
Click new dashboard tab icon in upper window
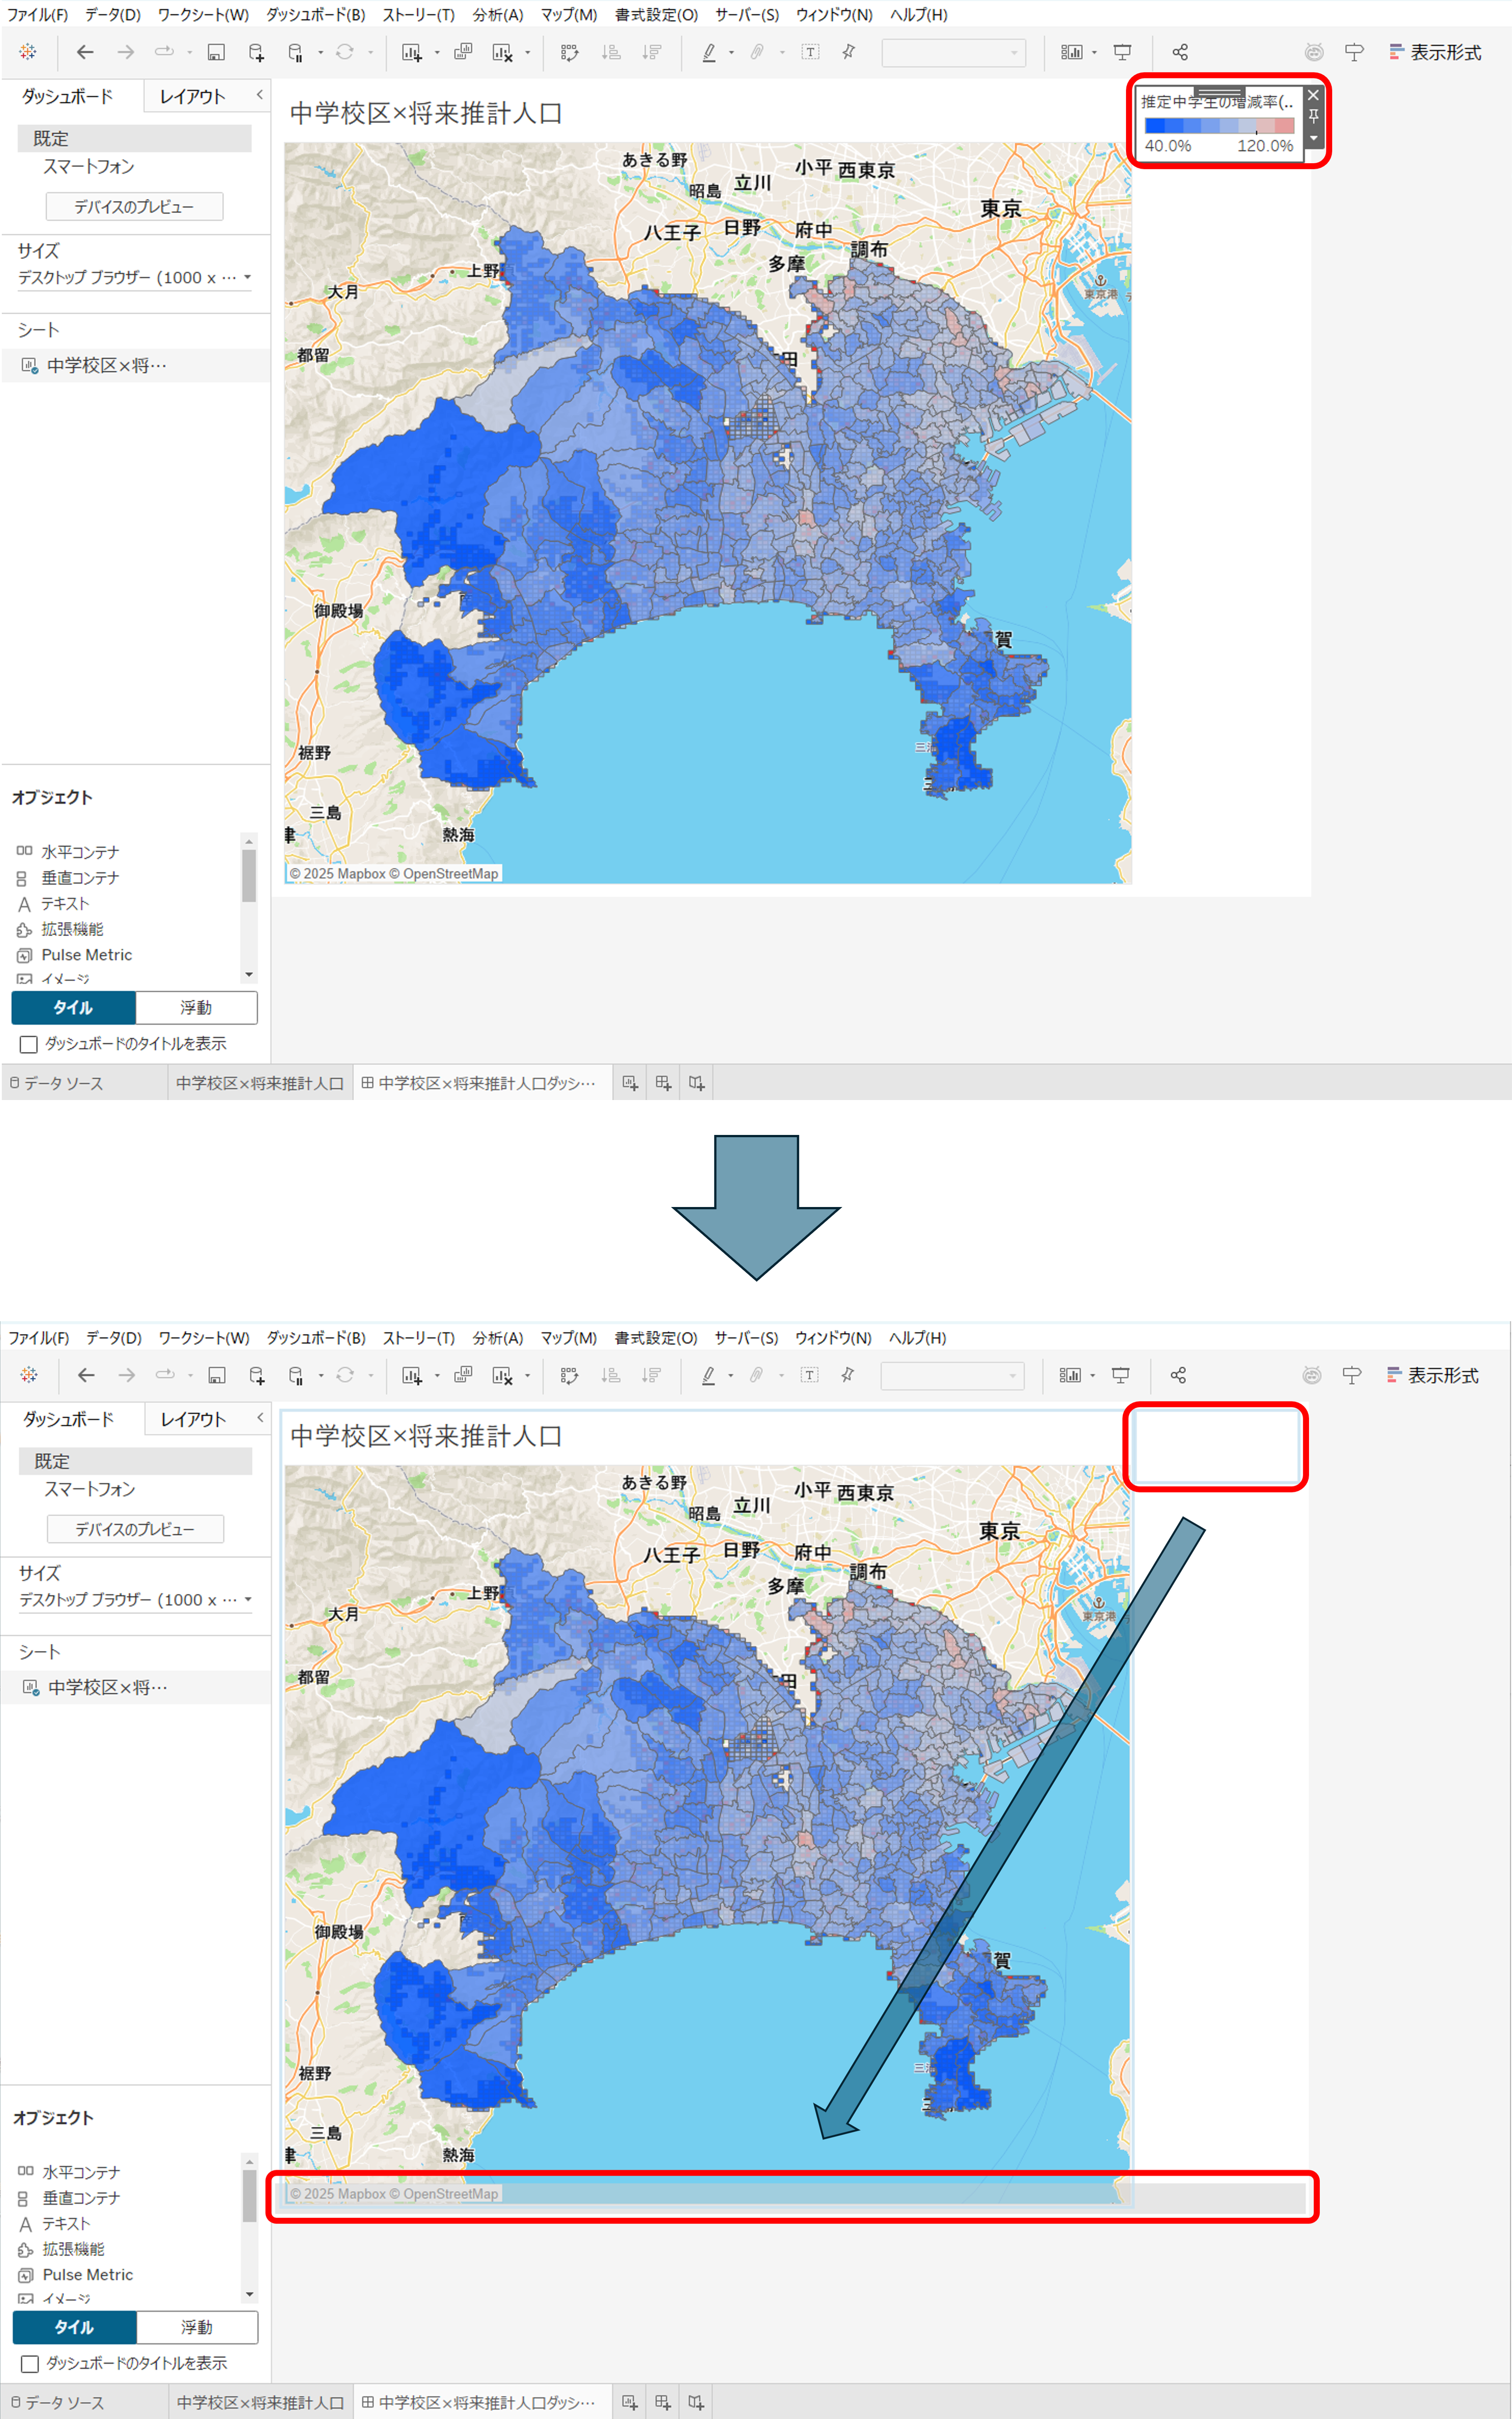663,1083
